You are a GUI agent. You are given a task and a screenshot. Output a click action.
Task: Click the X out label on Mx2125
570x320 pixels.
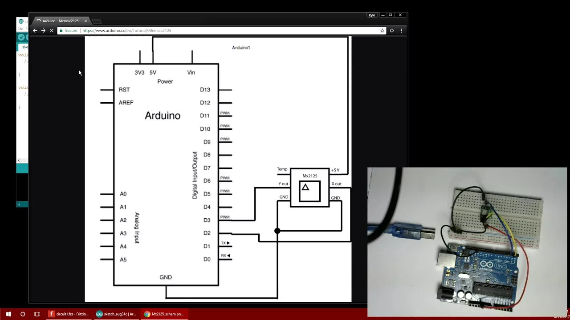tap(337, 184)
